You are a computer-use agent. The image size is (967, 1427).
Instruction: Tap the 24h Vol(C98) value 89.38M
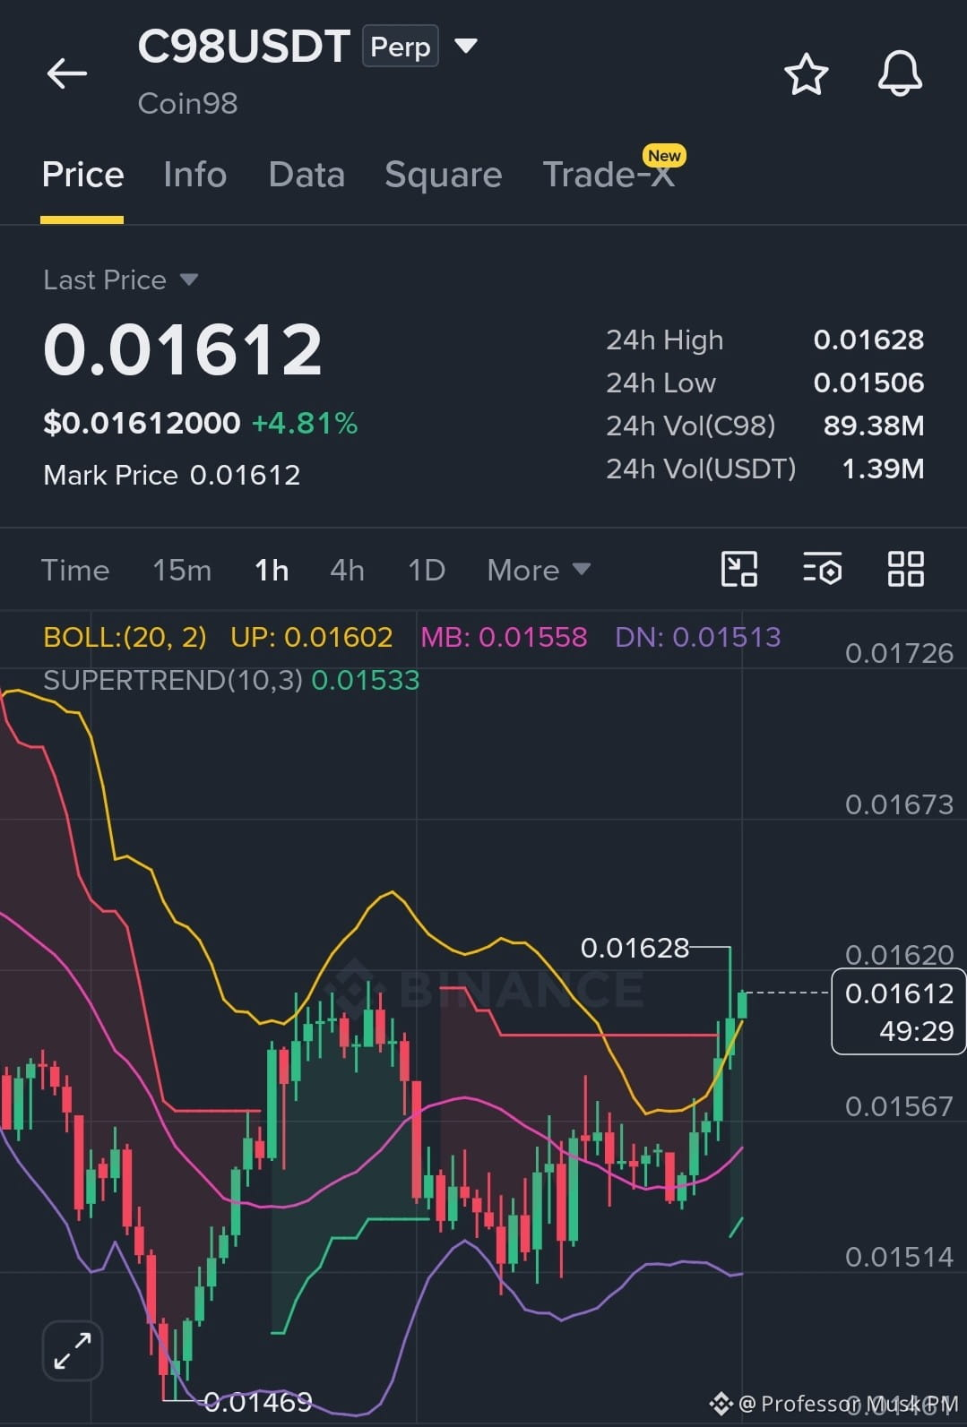(x=874, y=426)
